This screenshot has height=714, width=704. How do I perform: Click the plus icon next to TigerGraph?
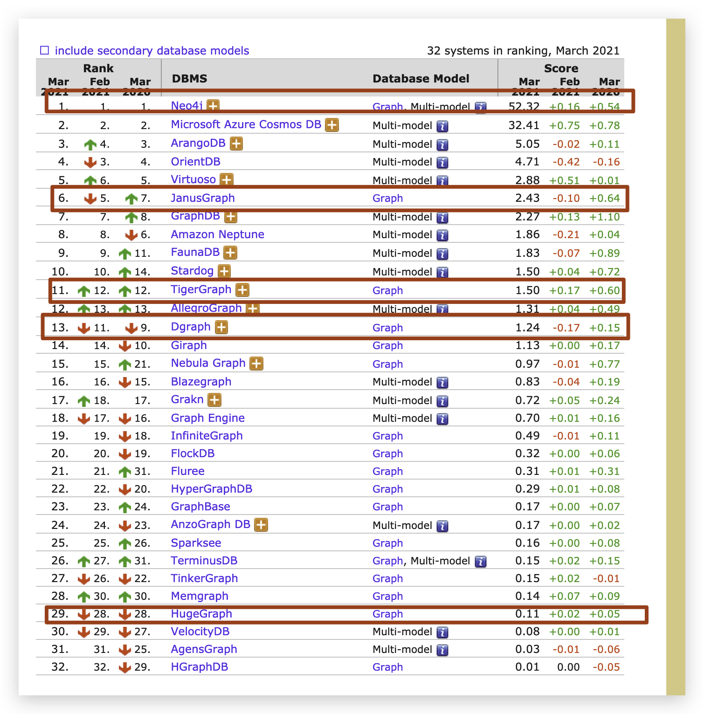(242, 290)
